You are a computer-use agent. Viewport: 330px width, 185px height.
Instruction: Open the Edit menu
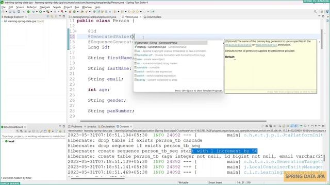(x=11, y=7)
